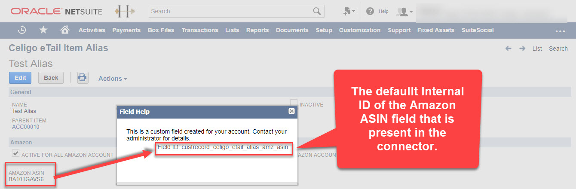Open the List link
The width and height of the screenshot is (576, 189).
click(537, 49)
